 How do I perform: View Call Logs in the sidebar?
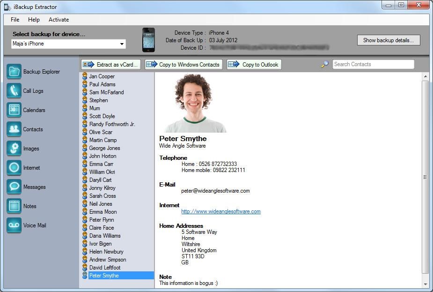click(x=31, y=91)
